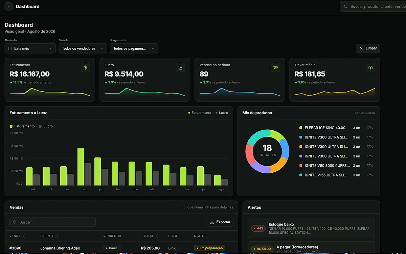This screenshot has width=406, height=254.
Task: Open the Período dropdown showing Este mês
Action: tap(30, 48)
